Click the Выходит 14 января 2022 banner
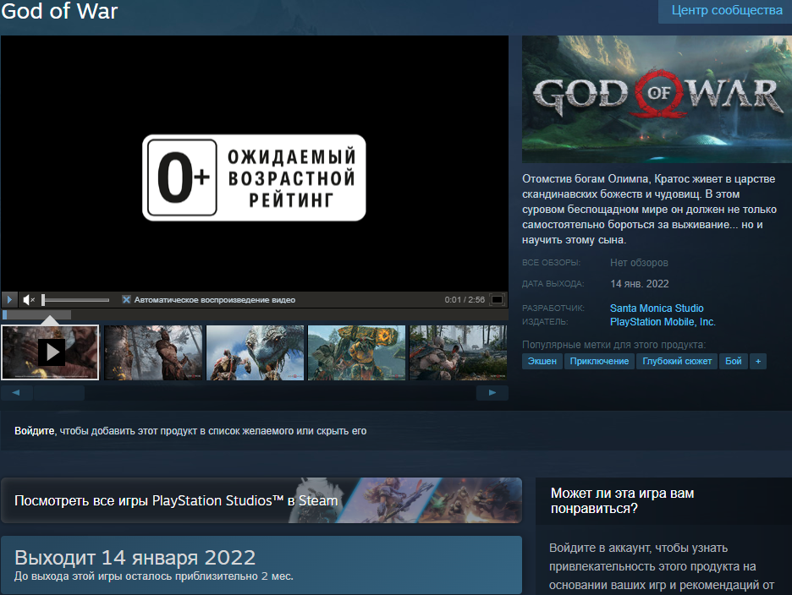This screenshot has height=595, width=792. [261, 565]
